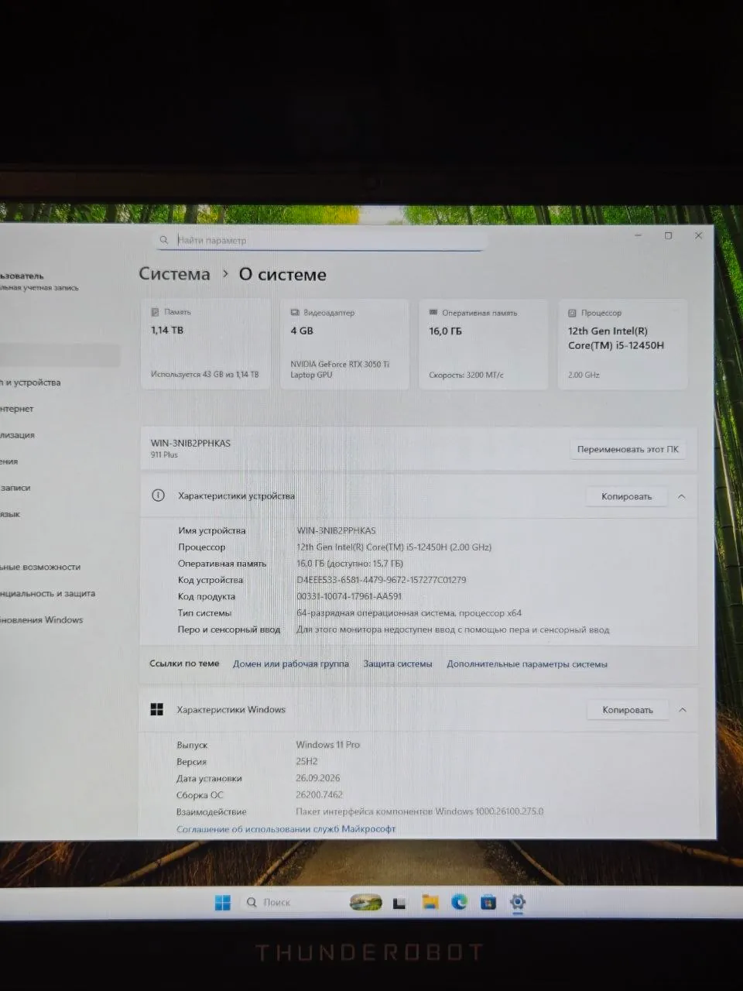Open the Оперативная память tile
This screenshot has width=743, height=991.
(x=483, y=345)
